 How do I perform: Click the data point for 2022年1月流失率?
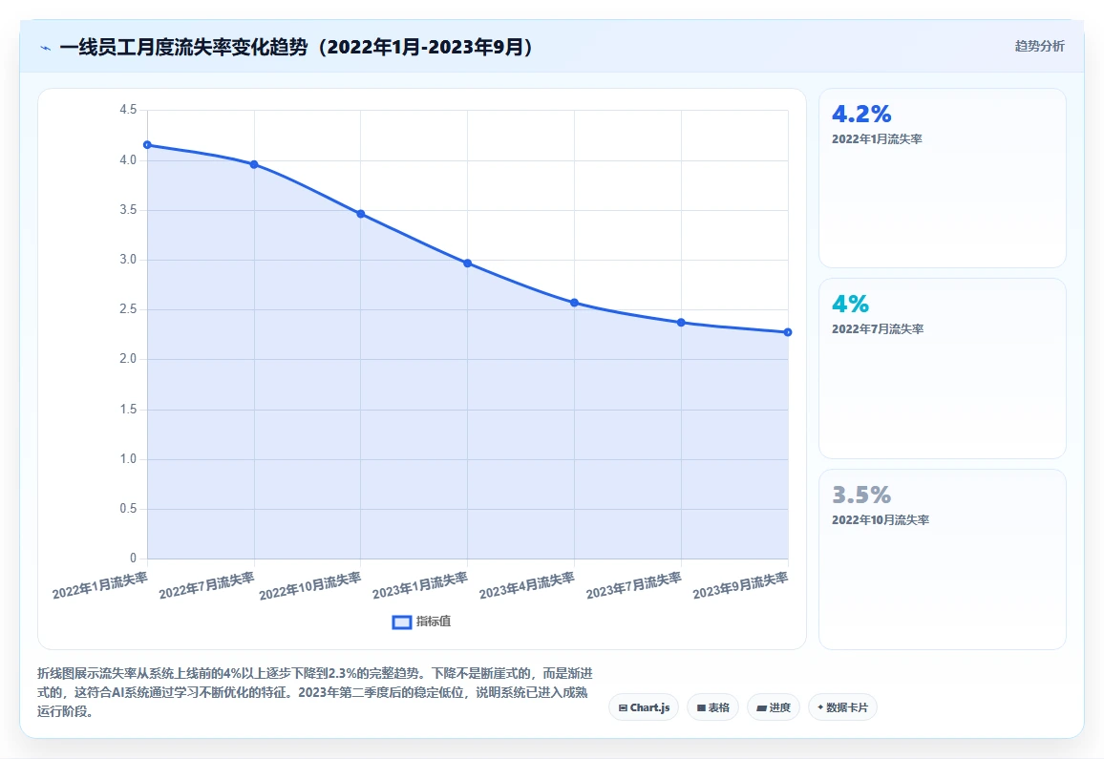pos(147,145)
